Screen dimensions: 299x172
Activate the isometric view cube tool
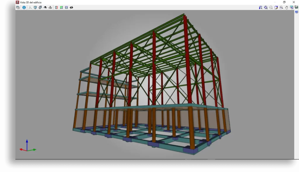click(x=35, y=7)
